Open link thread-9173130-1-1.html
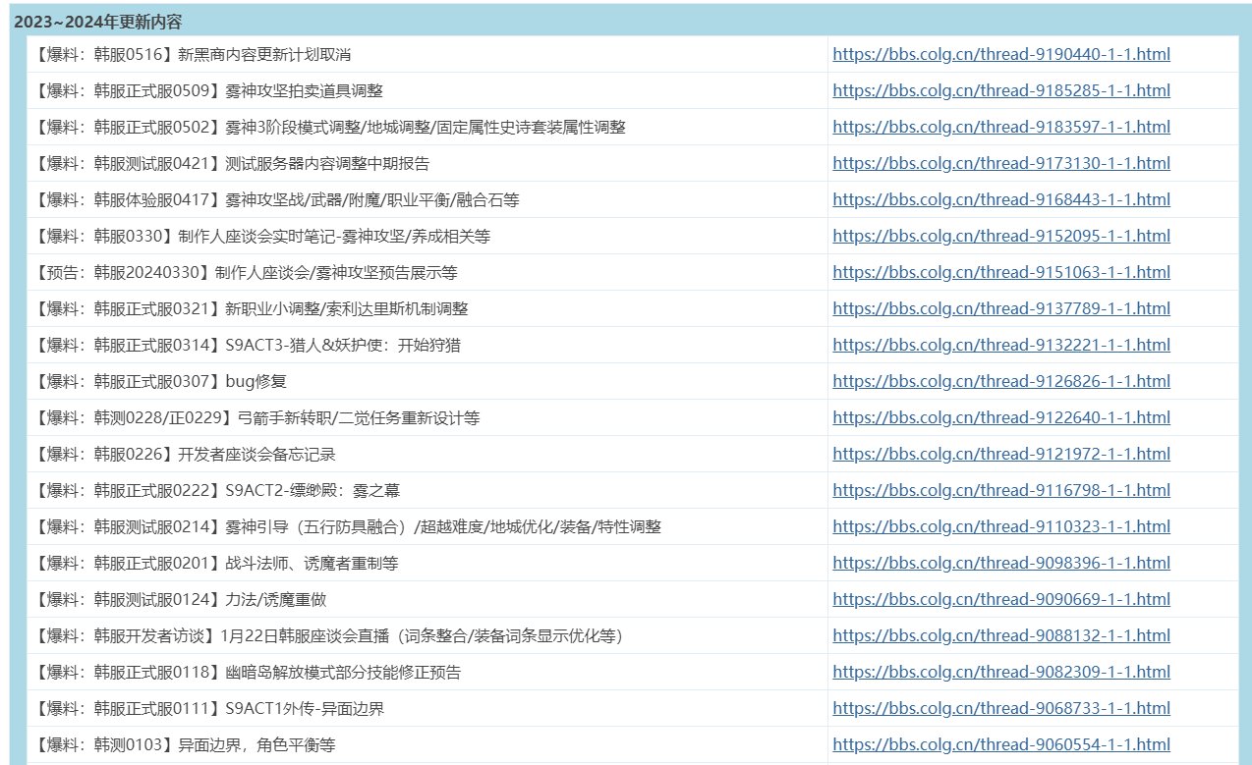The image size is (1252, 765). click(x=1001, y=164)
